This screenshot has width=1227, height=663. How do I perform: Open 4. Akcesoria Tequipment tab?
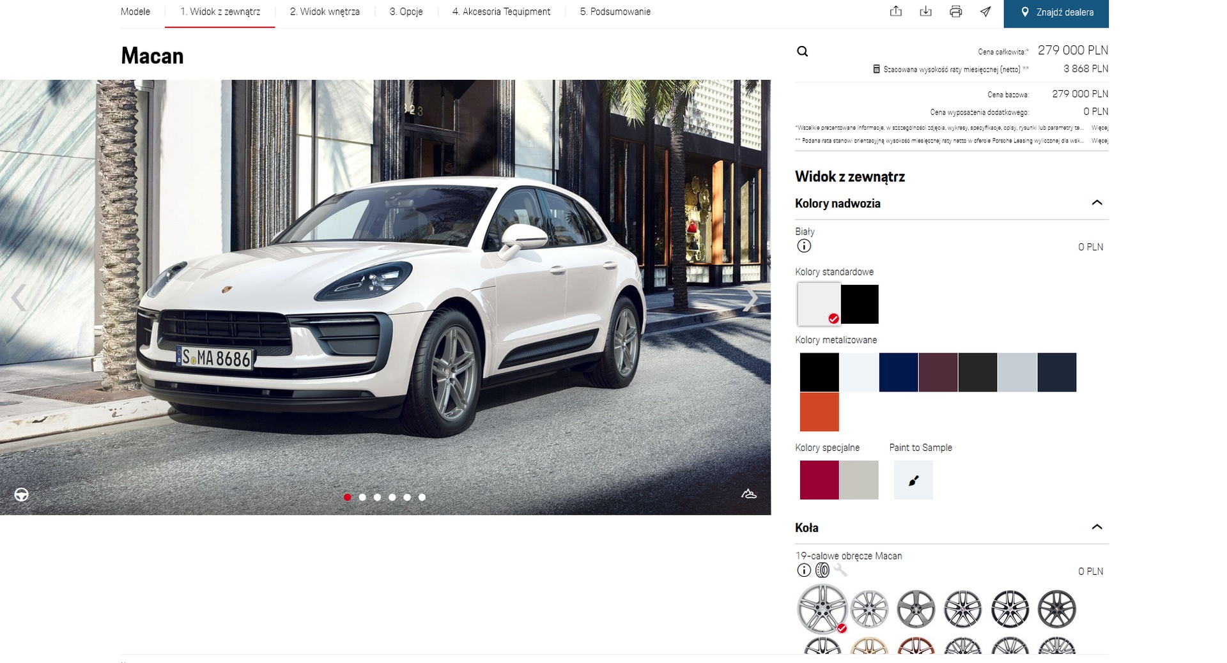click(x=501, y=11)
